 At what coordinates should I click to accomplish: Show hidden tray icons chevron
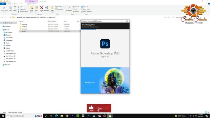pos(188,116)
